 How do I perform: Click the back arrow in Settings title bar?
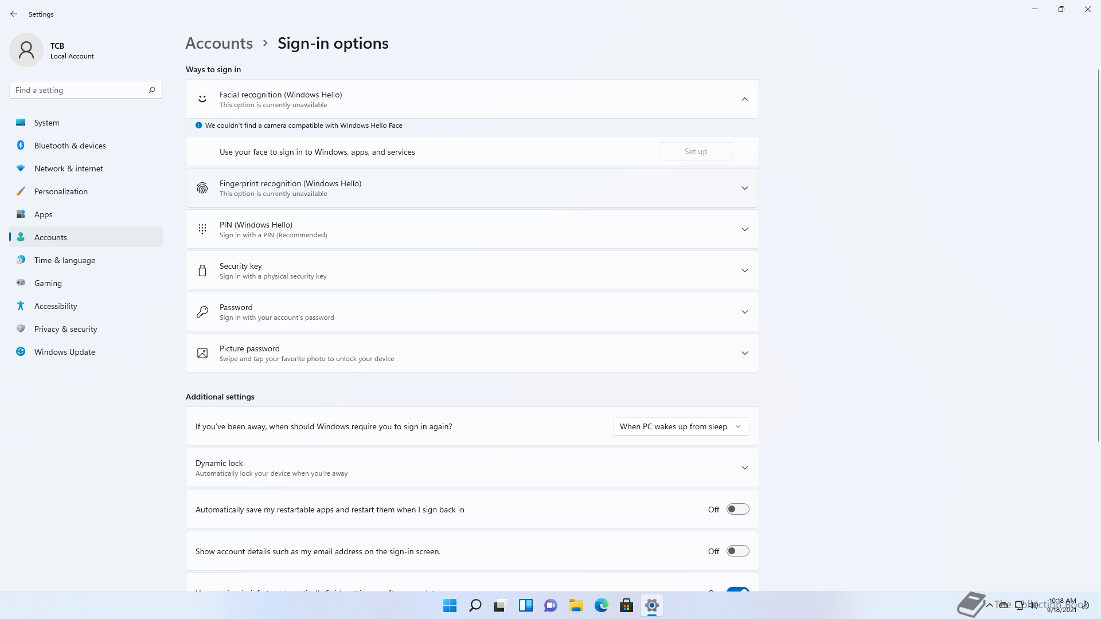pos(14,14)
